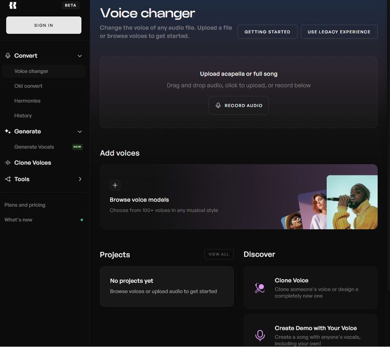Viewport: 390px width, 347px height.
Task: Click the plus icon above Browse voice models
Action: (x=115, y=185)
